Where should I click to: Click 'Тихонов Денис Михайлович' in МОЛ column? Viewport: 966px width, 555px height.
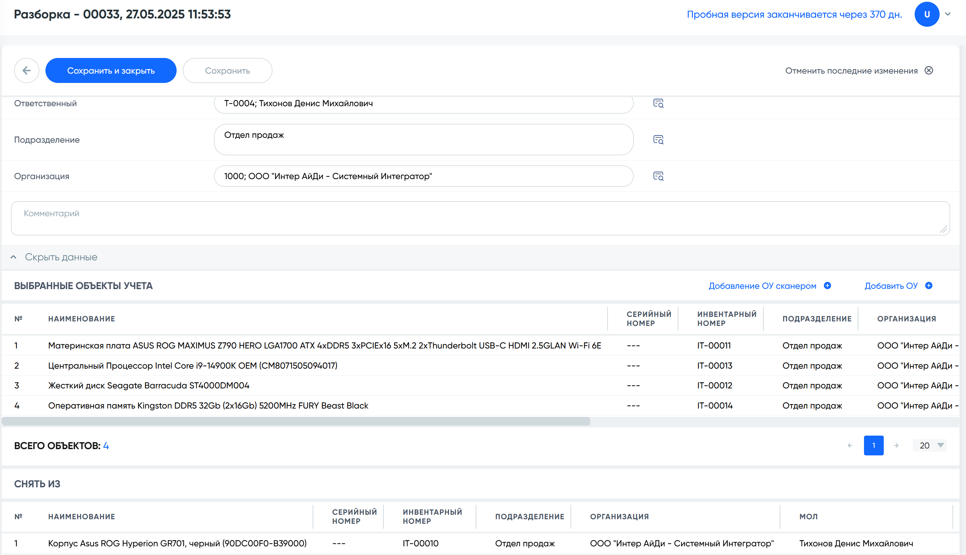click(x=856, y=543)
